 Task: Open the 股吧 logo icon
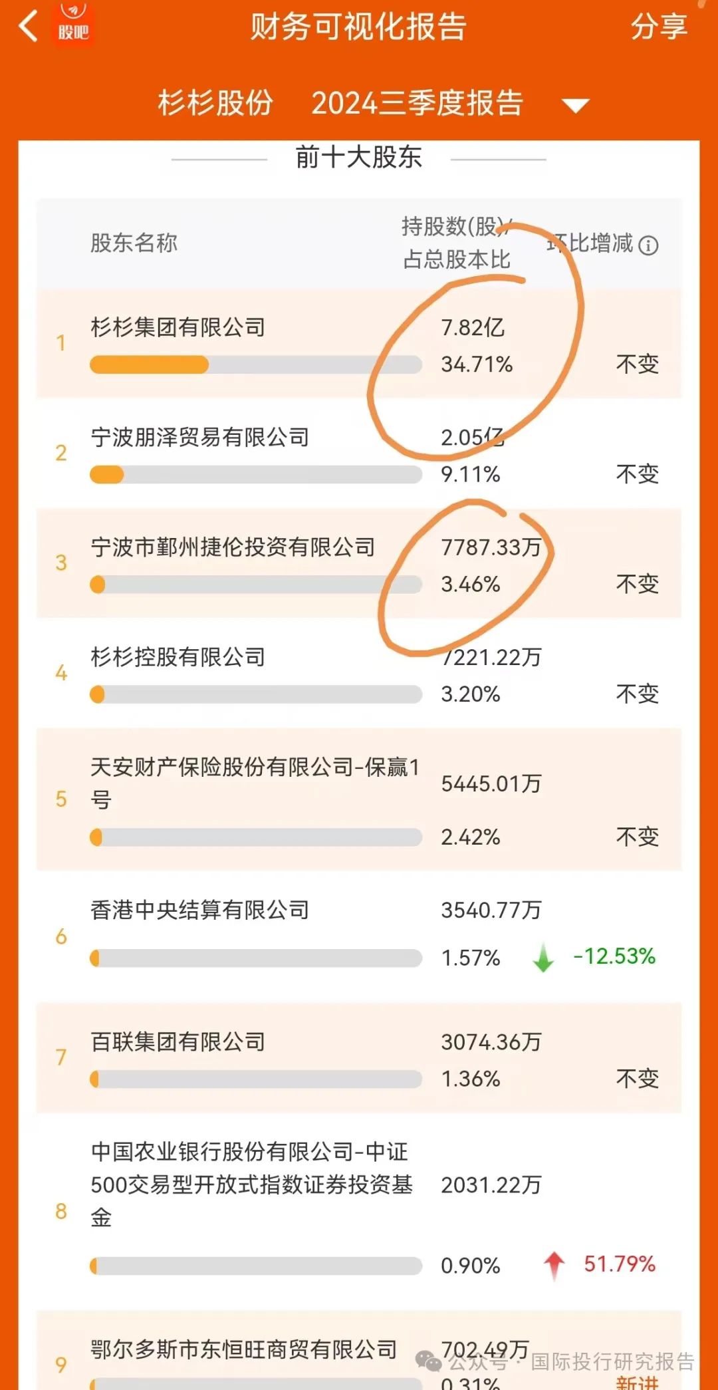(x=73, y=24)
